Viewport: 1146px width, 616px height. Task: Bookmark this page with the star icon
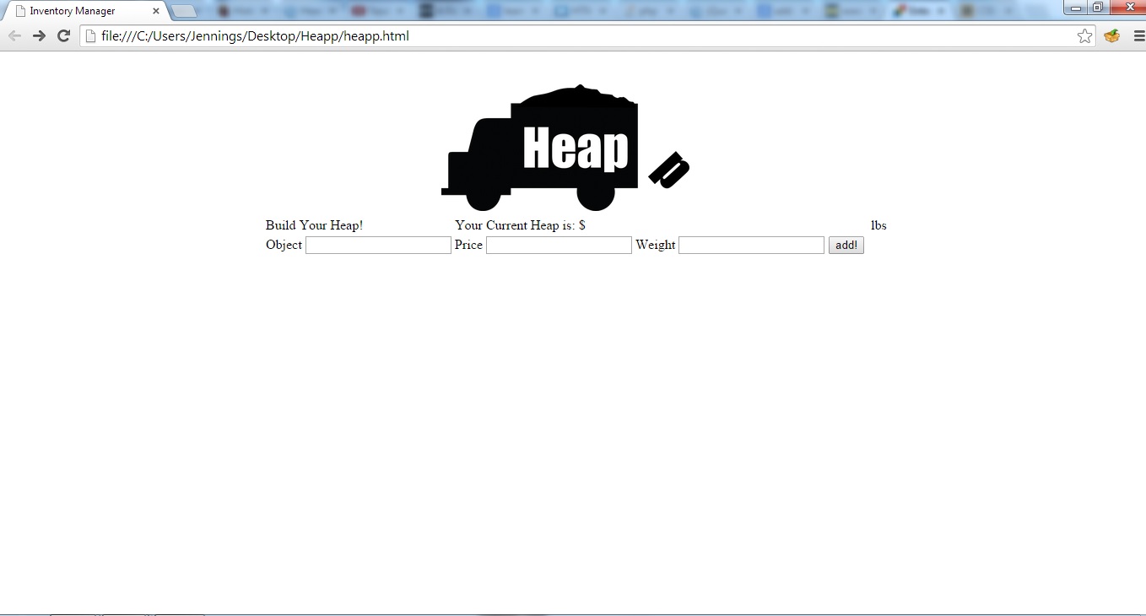(1084, 35)
